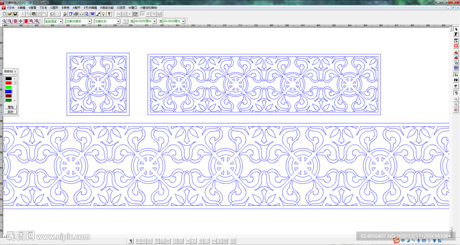Image resolution: width=460 pixels, height=245 pixels.
Task: Expand the 文泰长宋 font style dropdown
Action: click(x=118, y=21)
